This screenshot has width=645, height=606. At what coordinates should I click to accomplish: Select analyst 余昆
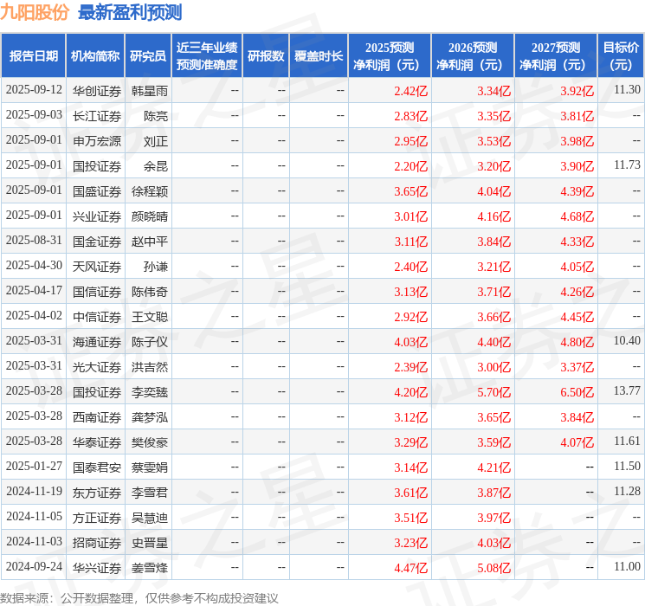[156, 166]
